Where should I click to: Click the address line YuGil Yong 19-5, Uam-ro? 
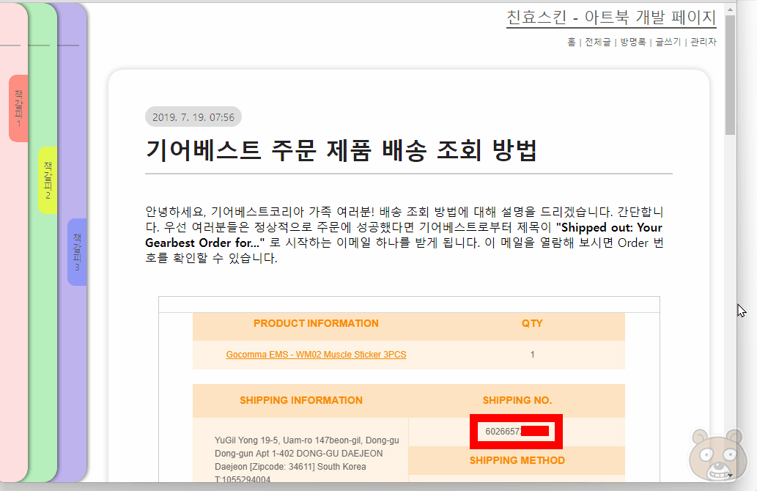point(306,440)
